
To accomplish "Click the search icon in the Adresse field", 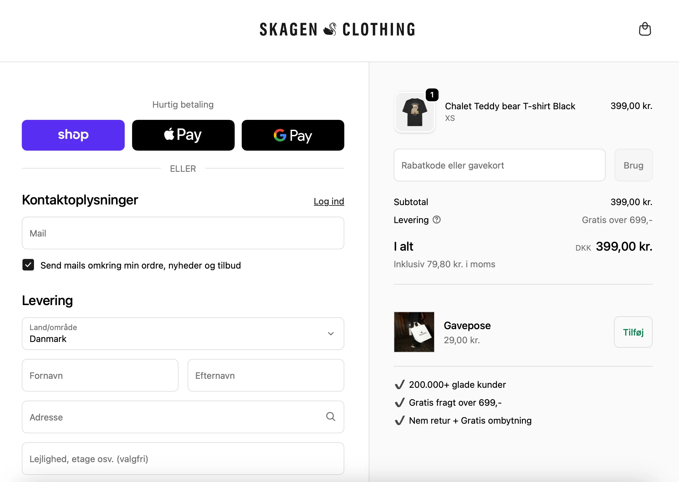I will tap(331, 417).
